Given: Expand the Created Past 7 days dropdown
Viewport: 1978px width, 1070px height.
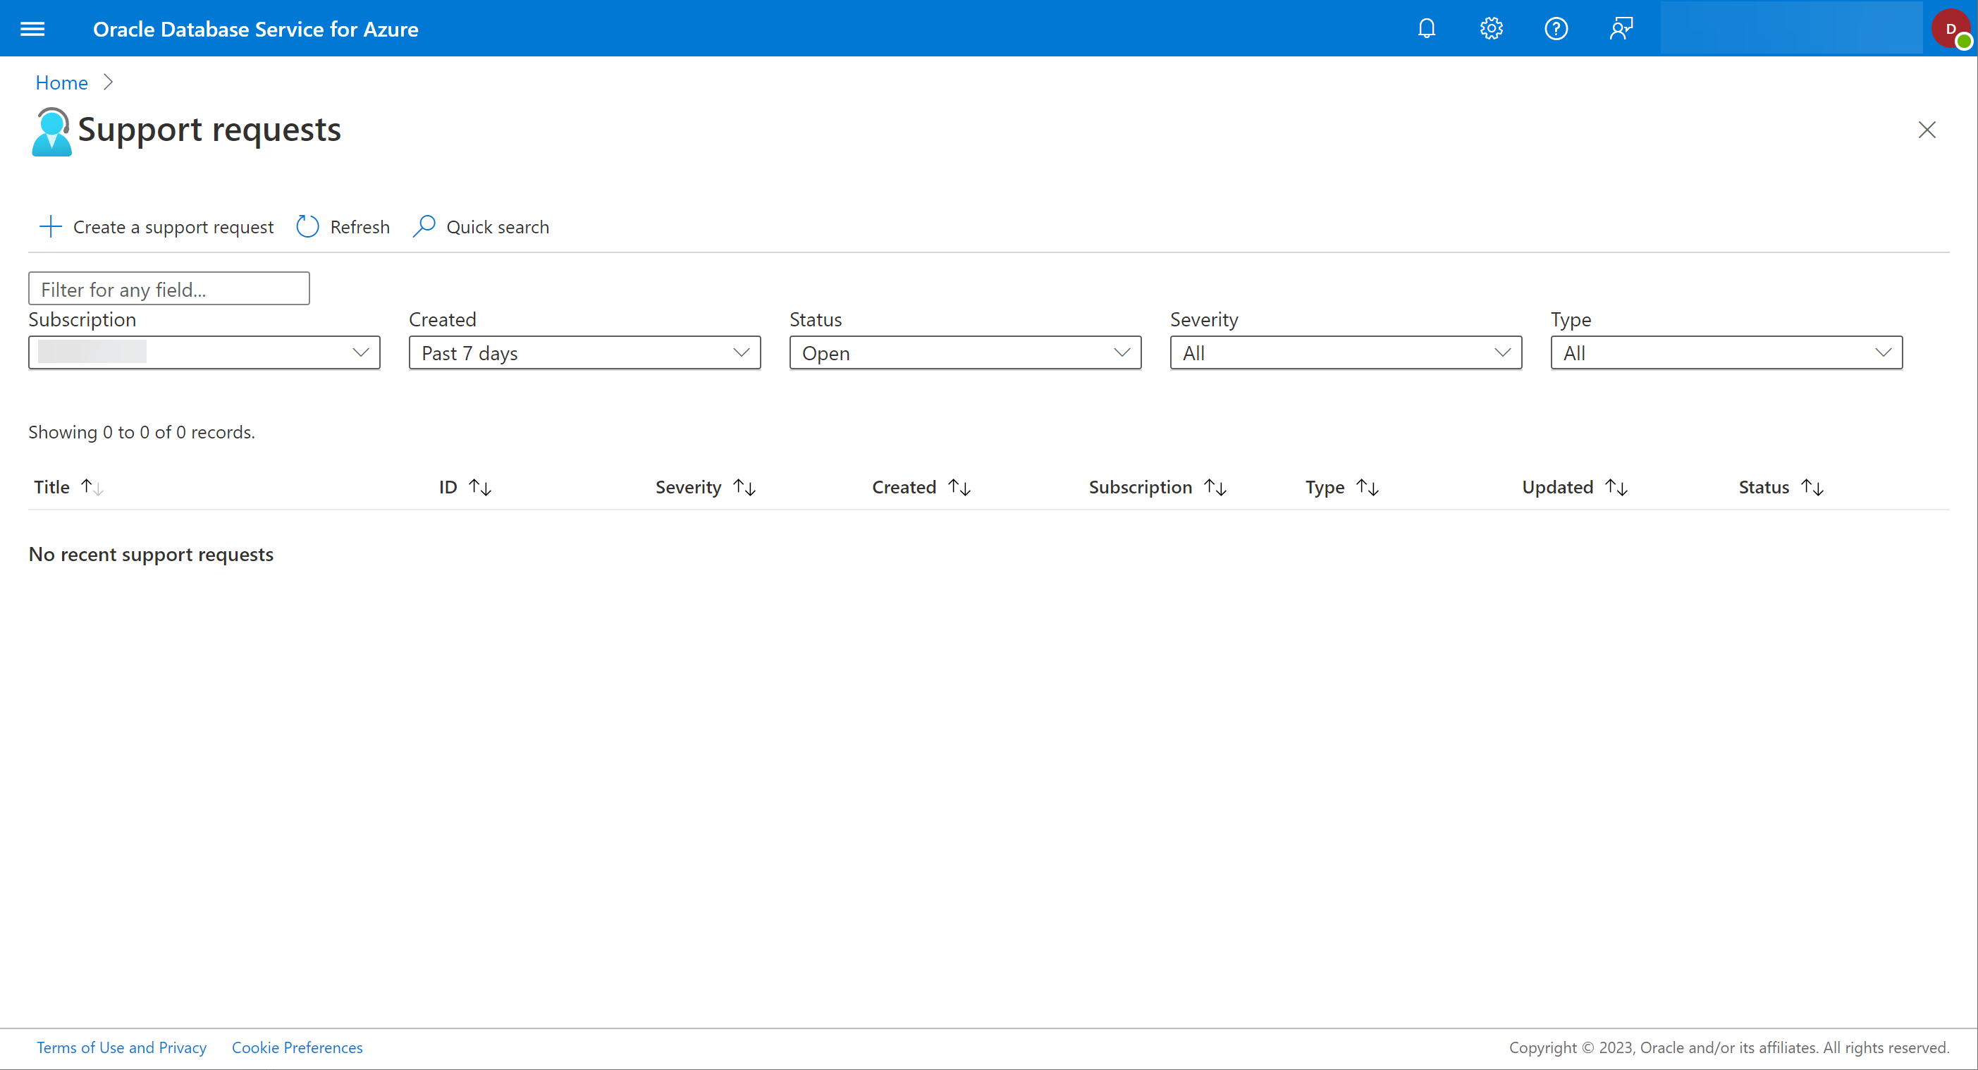Looking at the screenshot, I should click(584, 352).
